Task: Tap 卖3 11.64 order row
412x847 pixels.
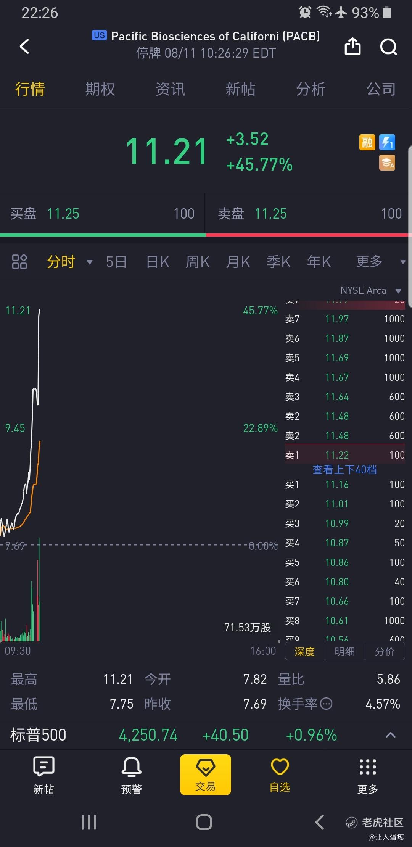Action: (x=345, y=397)
